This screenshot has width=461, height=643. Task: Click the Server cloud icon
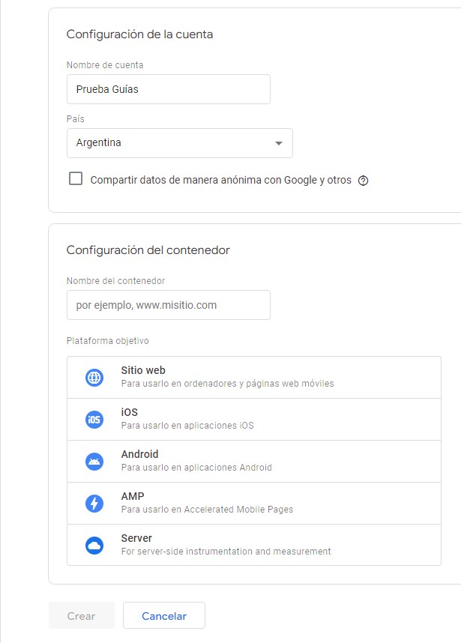(x=94, y=546)
